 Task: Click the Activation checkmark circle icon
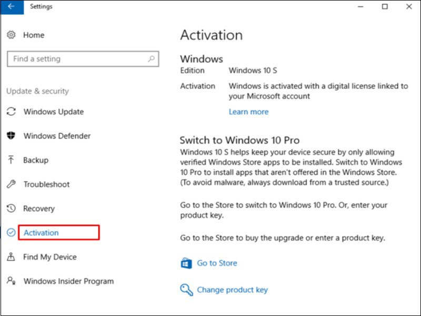11,232
